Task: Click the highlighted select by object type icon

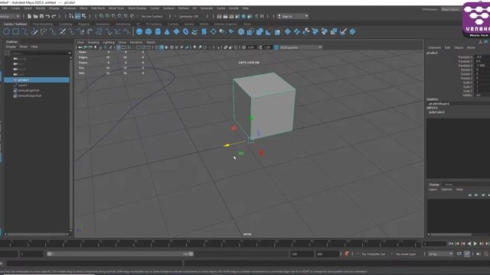Action: pos(77,16)
